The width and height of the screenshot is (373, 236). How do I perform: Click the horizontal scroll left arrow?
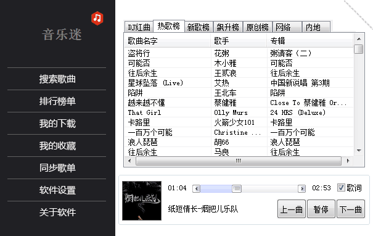[129, 161]
